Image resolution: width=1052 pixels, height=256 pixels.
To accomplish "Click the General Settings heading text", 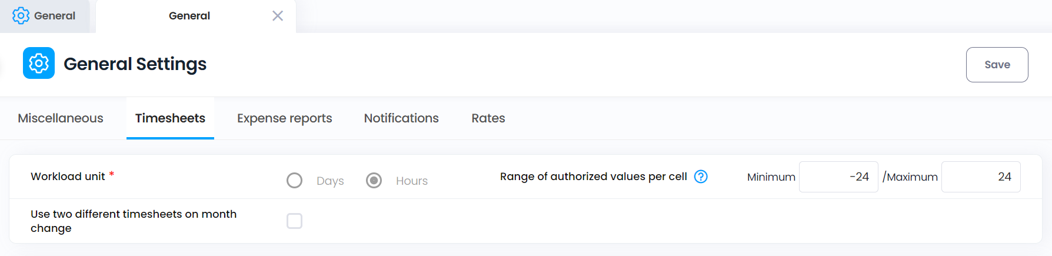I will [x=135, y=64].
